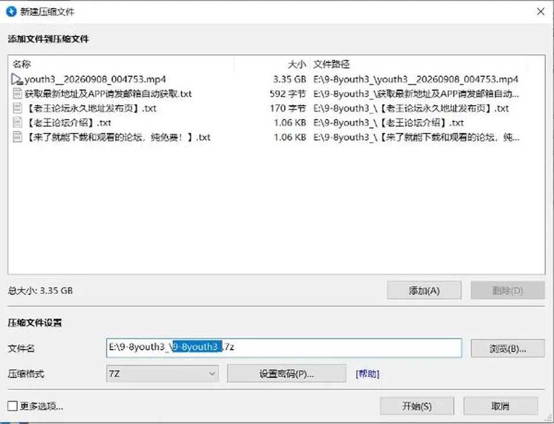Click the file icon beside 【老王论坛介绍】.txt
The height and width of the screenshot is (424, 554).
point(17,122)
